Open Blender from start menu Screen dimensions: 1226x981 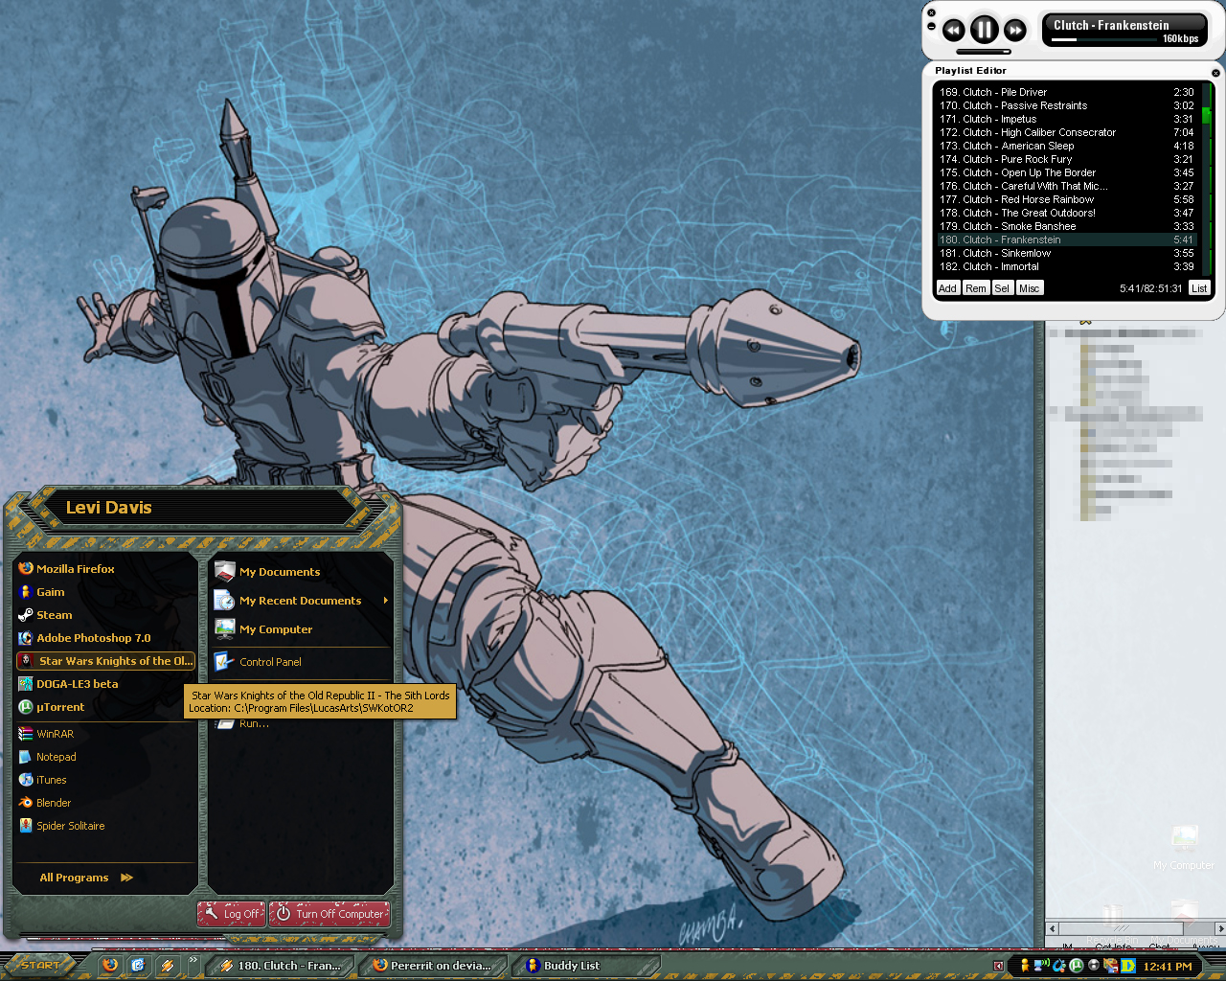[105, 803]
